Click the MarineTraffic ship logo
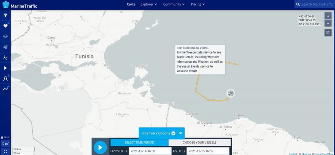 6,4
